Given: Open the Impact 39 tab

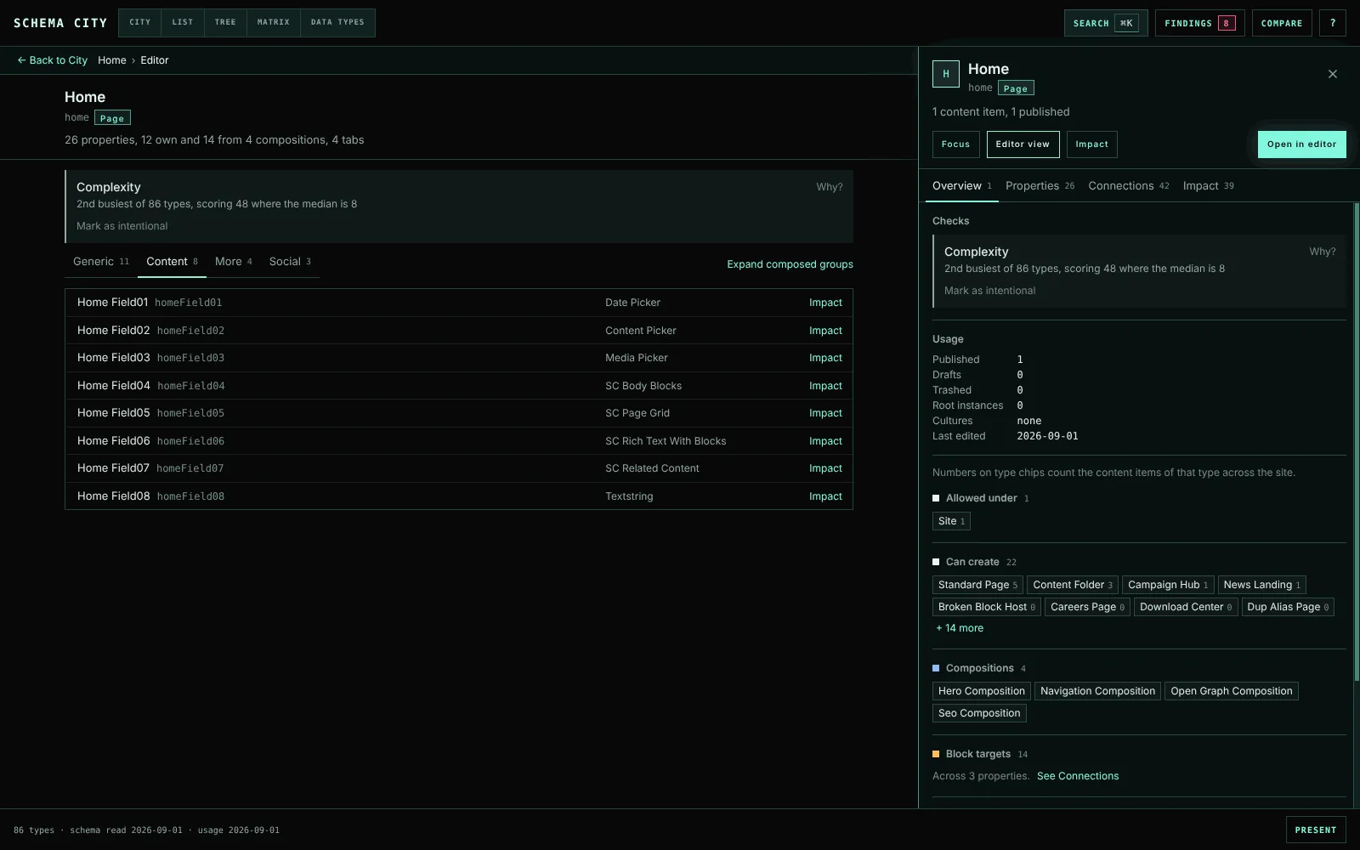Looking at the screenshot, I should click(x=1208, y=186).
